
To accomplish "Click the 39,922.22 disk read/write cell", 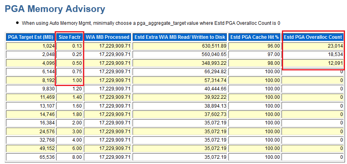I will click(x=180, y=97).
